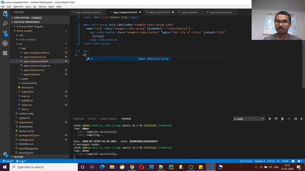This screenshot has width=305, height=171.
Task: Accept the Emmet Abbreviation suggestion
Action: point(129,59)
